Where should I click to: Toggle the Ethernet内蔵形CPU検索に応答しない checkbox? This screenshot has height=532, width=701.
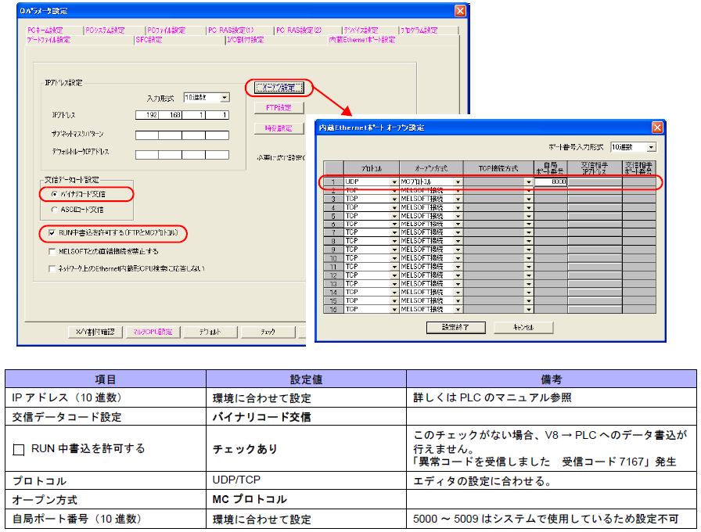click(x=52, y=268)
